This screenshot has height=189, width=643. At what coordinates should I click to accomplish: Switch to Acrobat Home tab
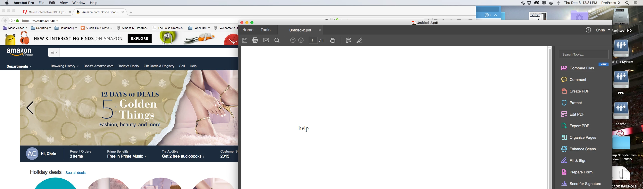248,30
